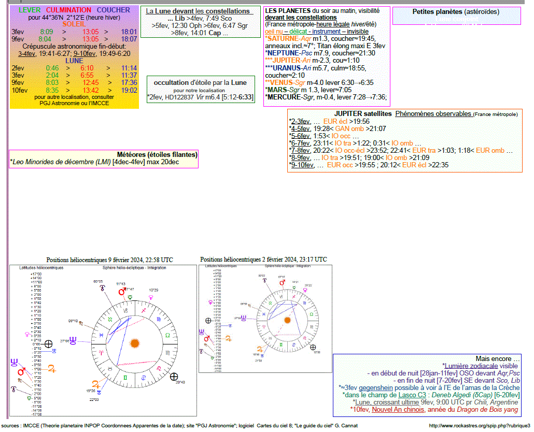Click the JUPITER-Ari planet entry
The width and height of the screenshot is (534, 432).
pos(312,60)
